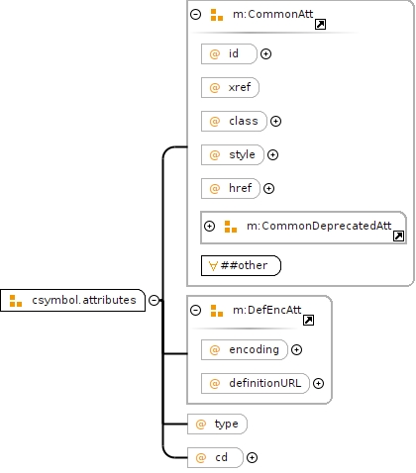Expand the style attribute details

(x=272, y=154)
